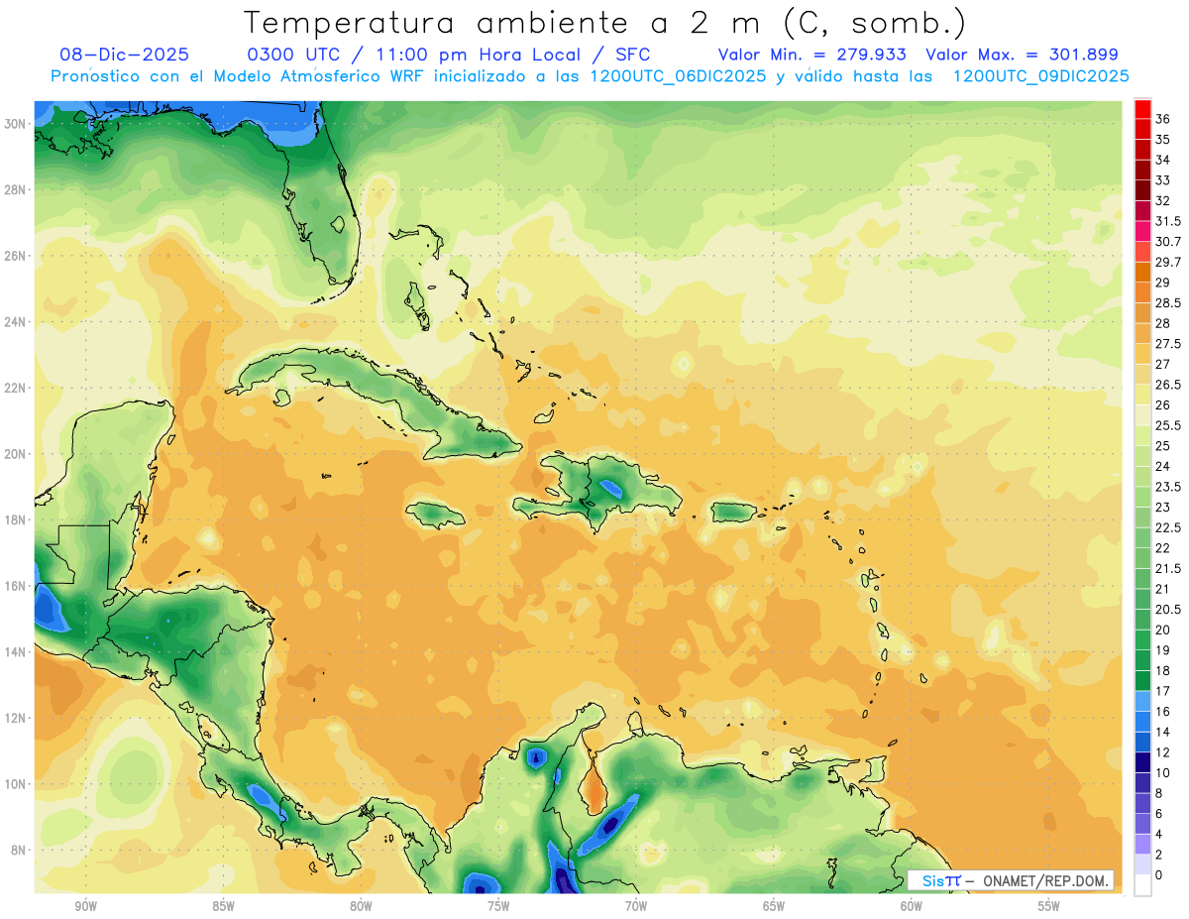This screenshot has width=1189, height=919.
Task: Click the 75W longitude label
Action: 498,906
